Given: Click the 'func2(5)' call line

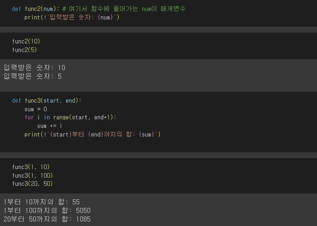Looking at the screenshot, I should [x=24, y=50].
